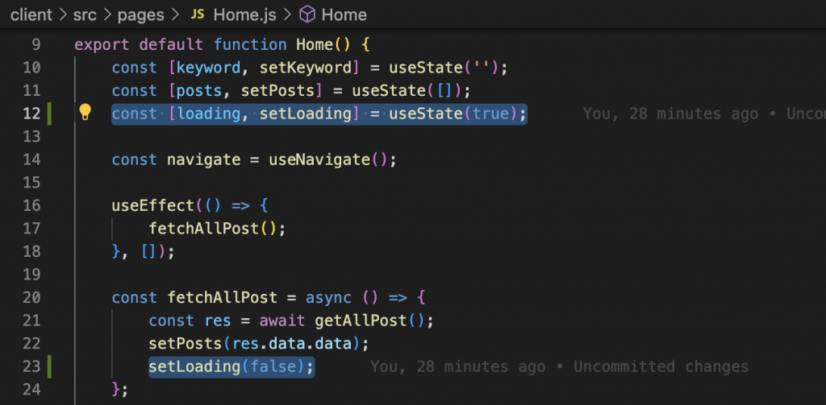Click line number 12 in gutter

point(32,114)
